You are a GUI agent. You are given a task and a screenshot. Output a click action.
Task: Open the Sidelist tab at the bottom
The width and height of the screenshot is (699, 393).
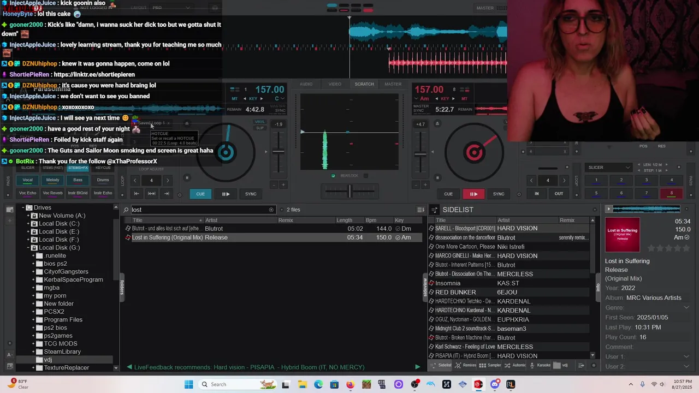tap(441, 365)
